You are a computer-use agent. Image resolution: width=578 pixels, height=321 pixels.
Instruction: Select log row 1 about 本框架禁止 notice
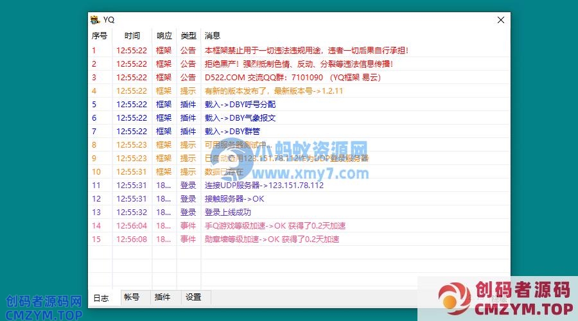[x=306, y=50]
